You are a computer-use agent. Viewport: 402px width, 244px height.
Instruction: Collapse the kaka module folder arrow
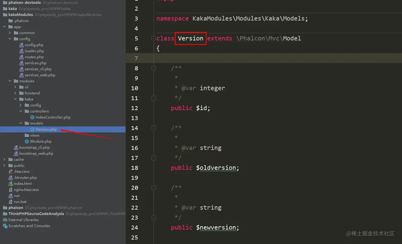coord(15,99)
